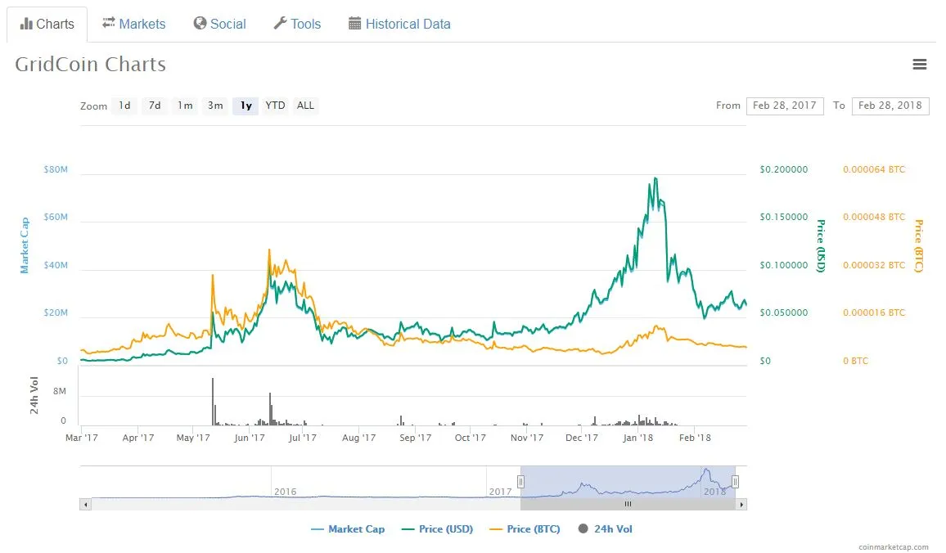Click the 2017 label in navigator
This screenshot has width=946, height=553.
pos(500,492)
